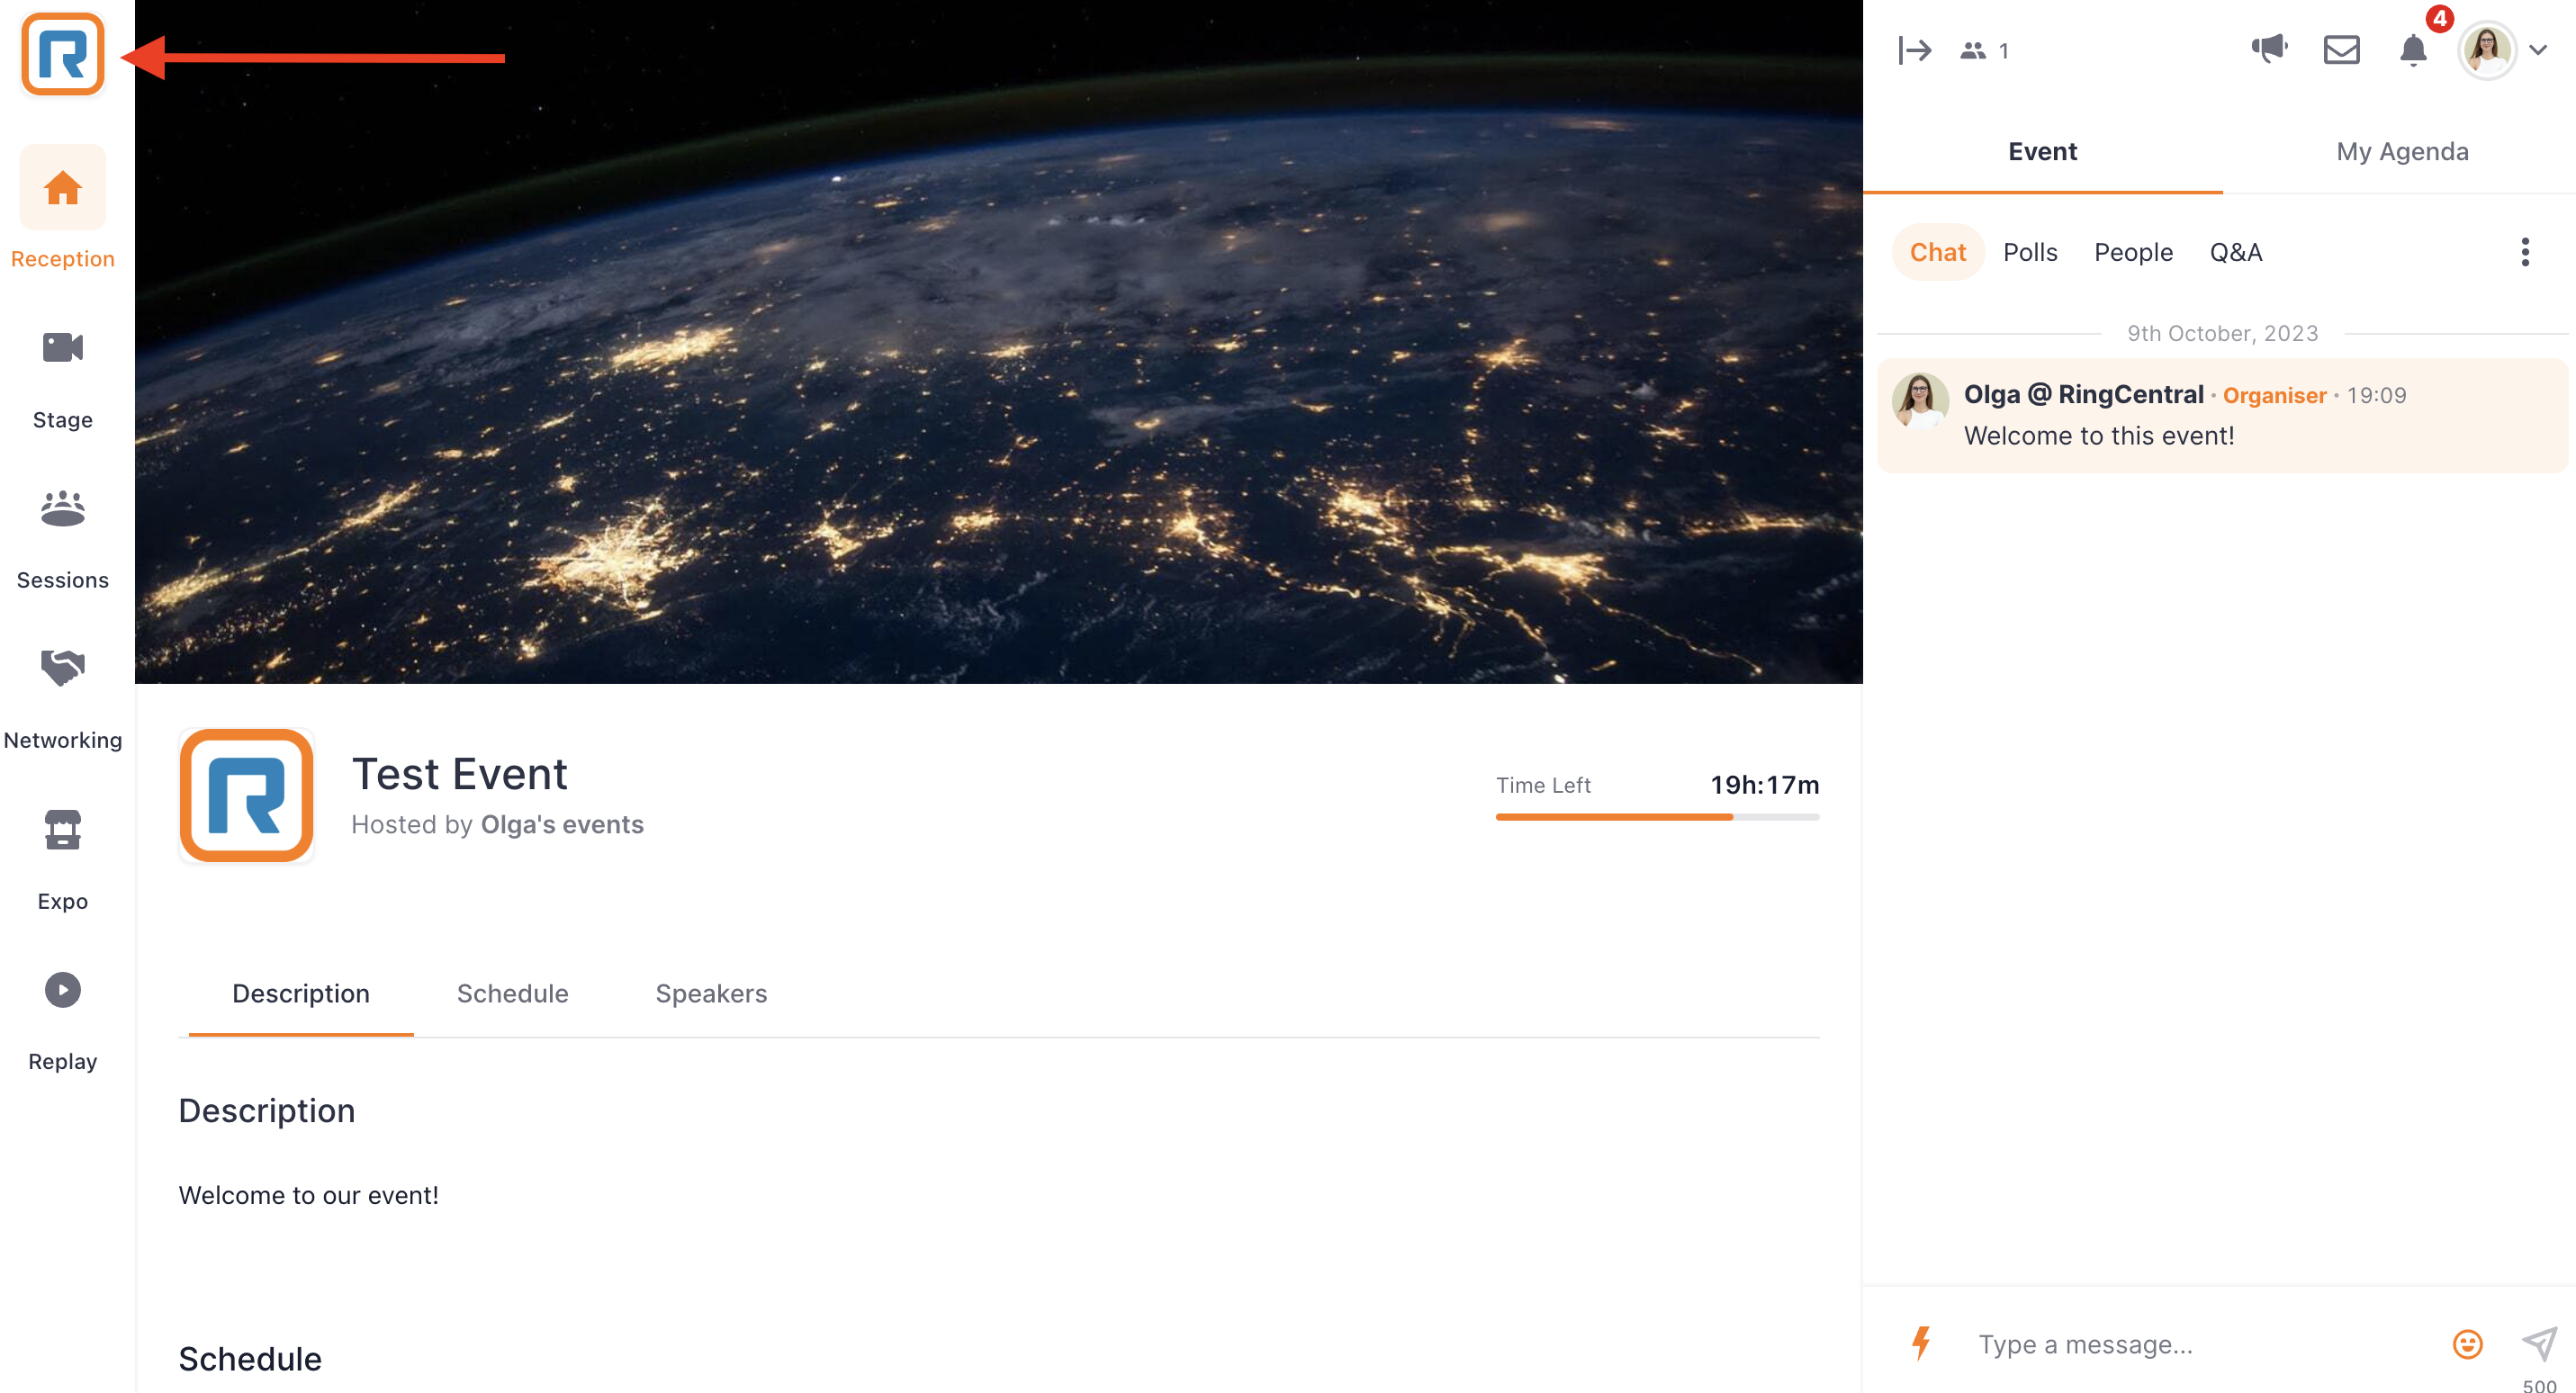Open the emoji picker in chat
2576x1393 pixels.
[x=2467, y=1344]
